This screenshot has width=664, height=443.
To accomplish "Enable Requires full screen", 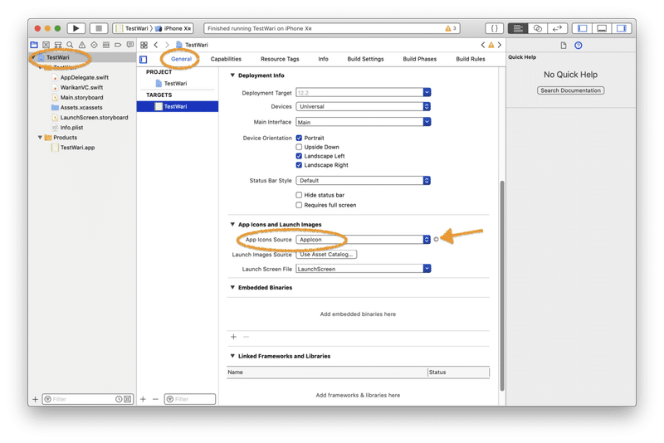I will tap(299, 205).
